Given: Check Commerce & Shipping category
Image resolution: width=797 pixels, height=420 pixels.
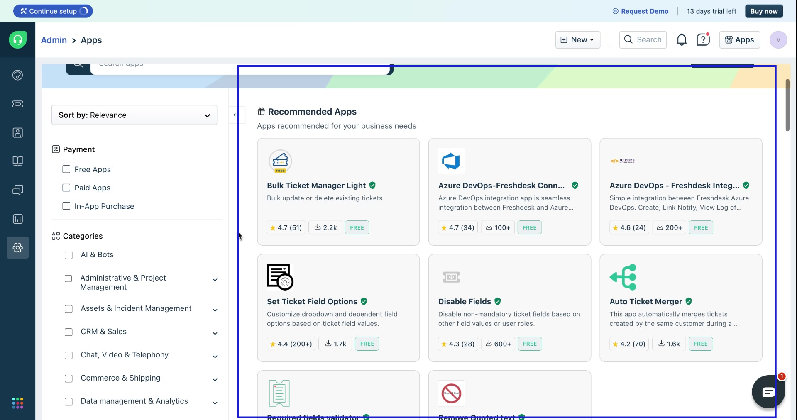Looking at the screenshot, I should [68, 378].
